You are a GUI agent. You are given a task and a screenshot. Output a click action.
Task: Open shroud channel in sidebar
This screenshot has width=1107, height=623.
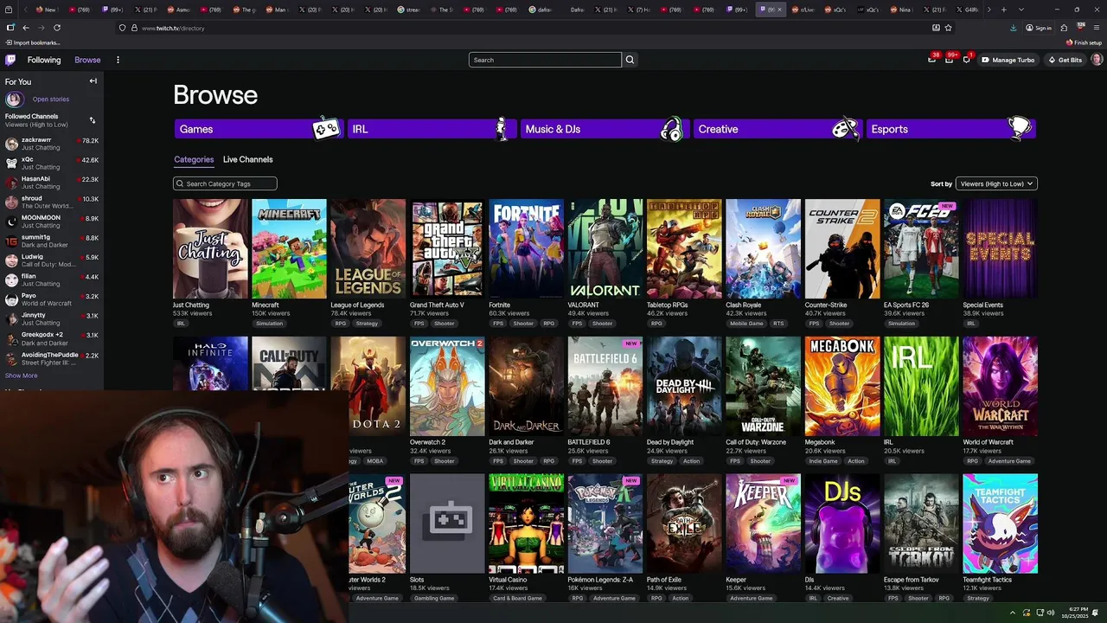[x=52, y=202]
